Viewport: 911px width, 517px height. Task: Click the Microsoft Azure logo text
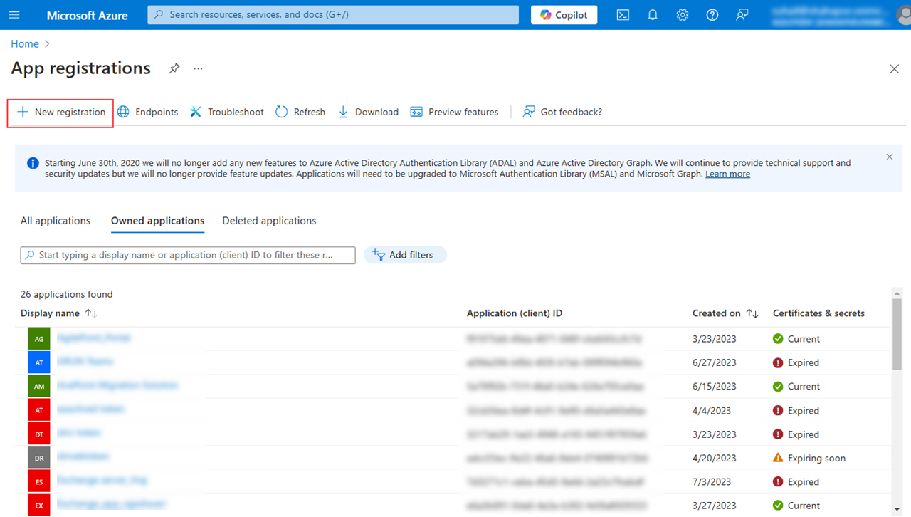point(88,15)
